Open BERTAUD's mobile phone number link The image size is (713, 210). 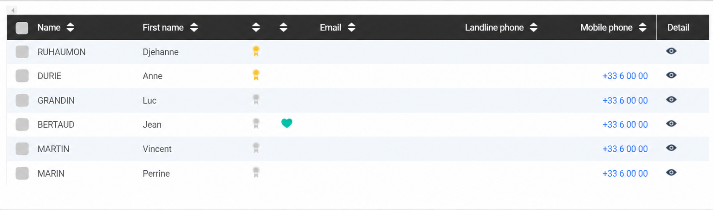click(x=625, y=124)
